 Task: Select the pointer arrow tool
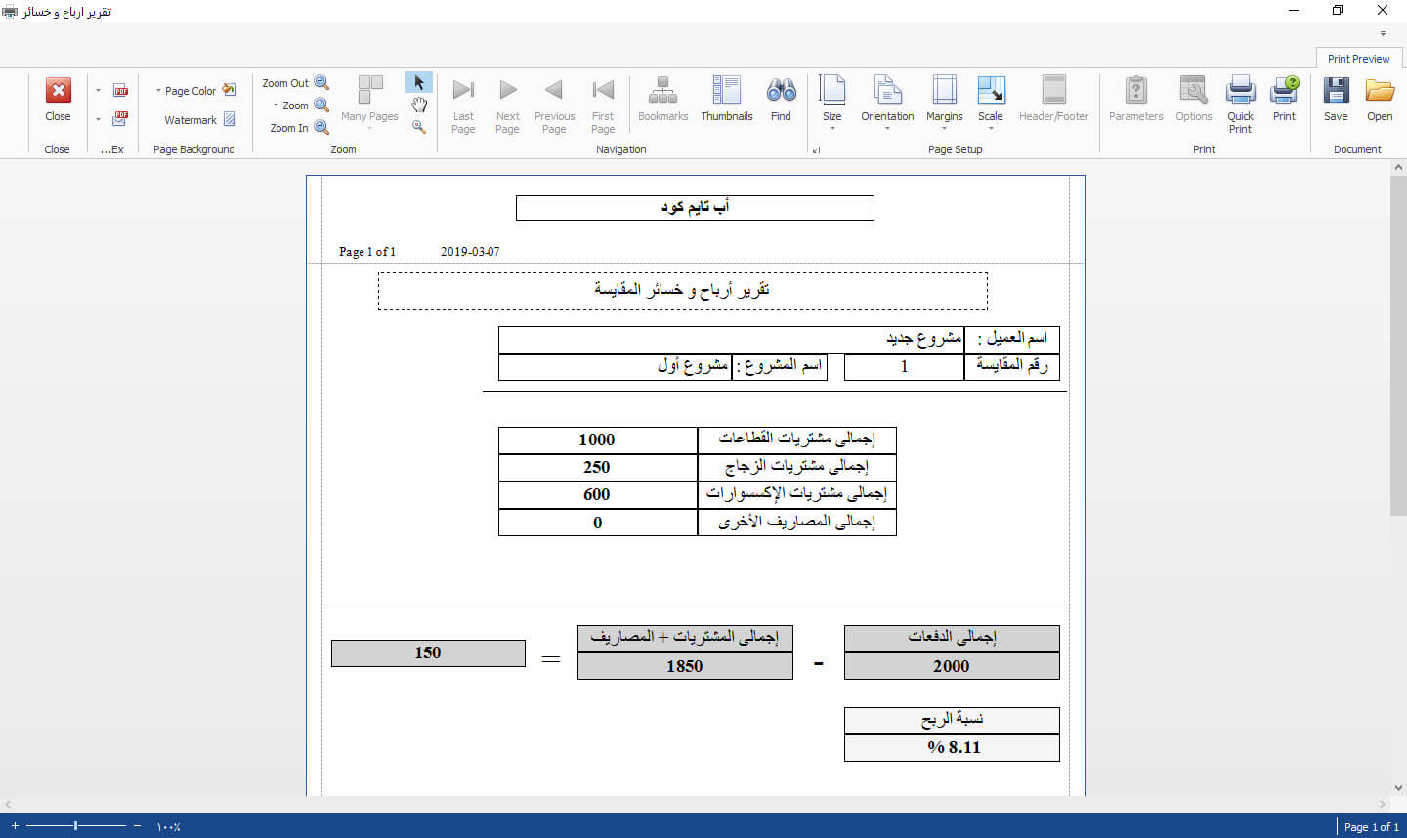pyautogui.click(x=419, y=83)
